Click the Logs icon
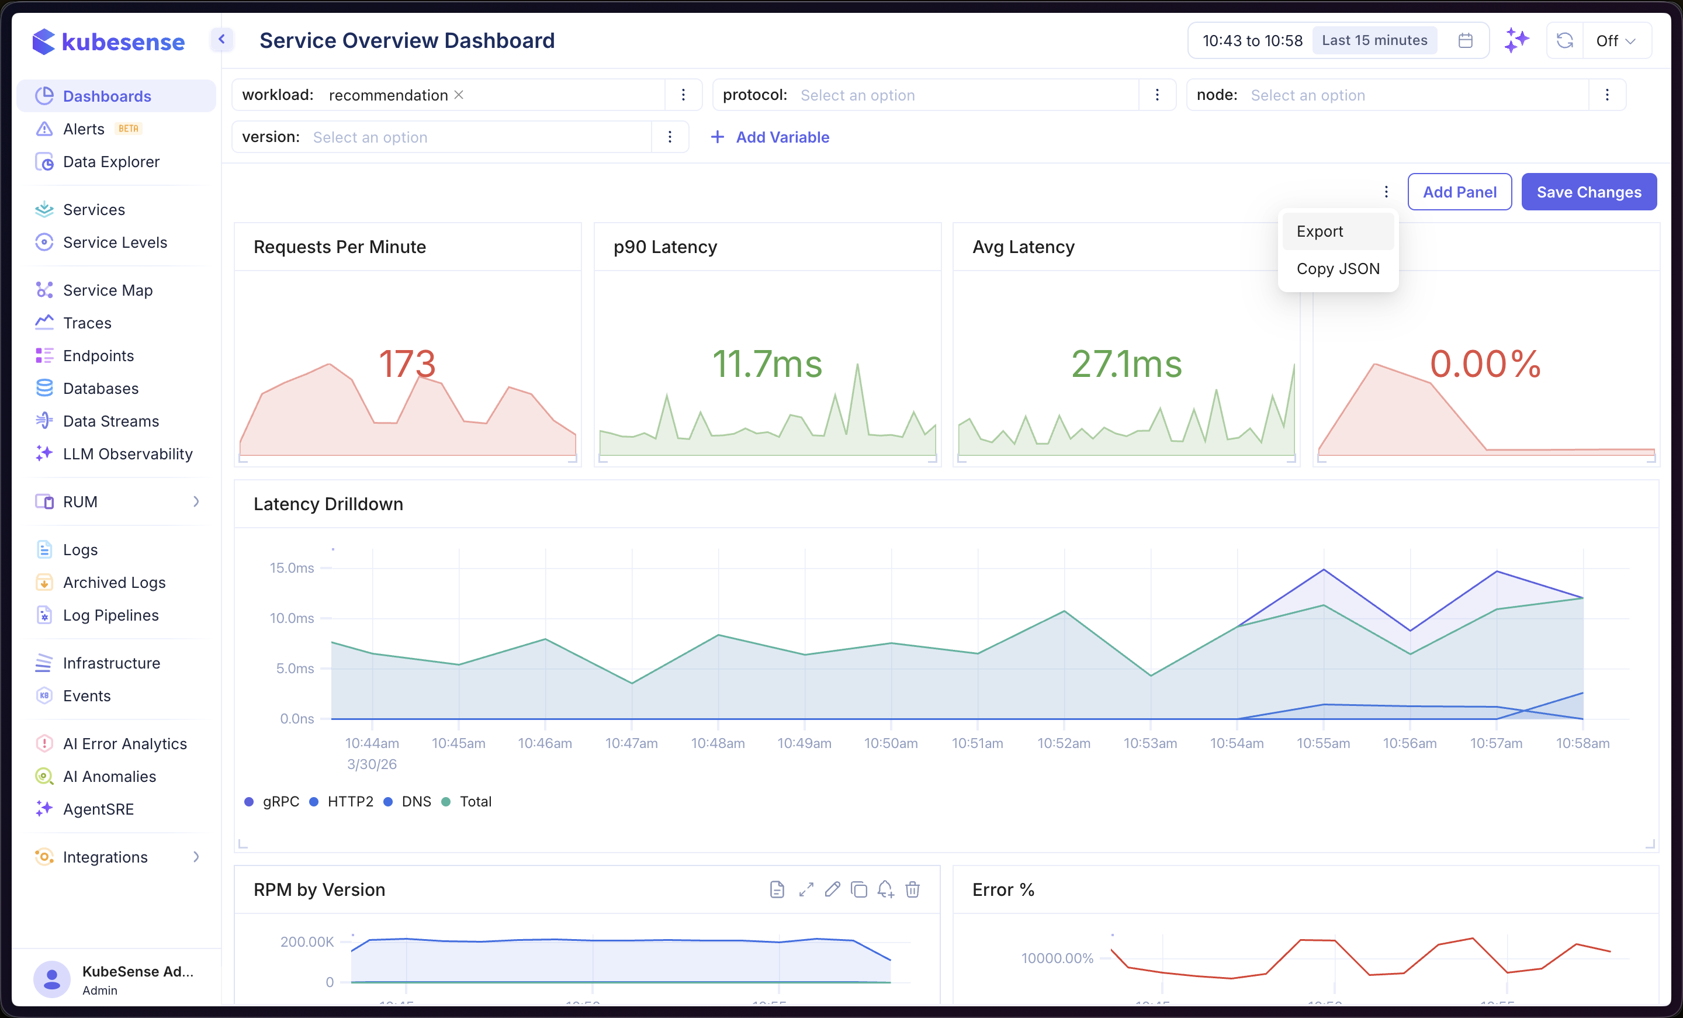Image resolution: width=1683 pixels, height=1018 pixels. (44, 550)
